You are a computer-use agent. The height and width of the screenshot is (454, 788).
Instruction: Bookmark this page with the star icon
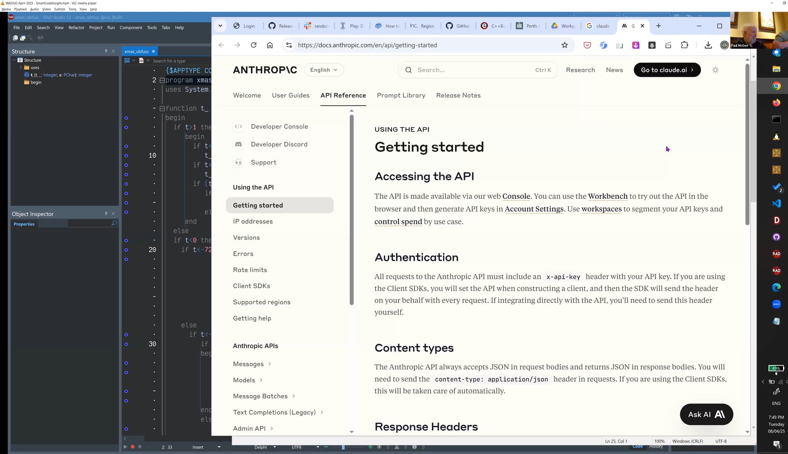pos(565,45)
